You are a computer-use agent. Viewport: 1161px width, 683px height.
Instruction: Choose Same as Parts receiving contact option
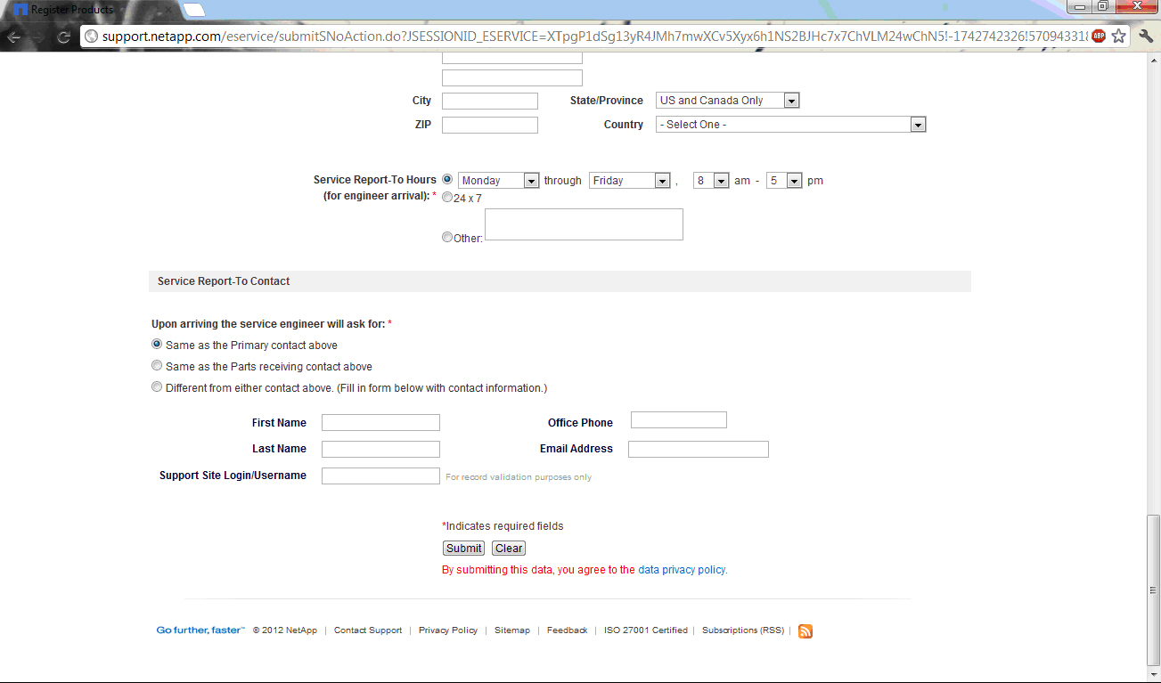157,366
